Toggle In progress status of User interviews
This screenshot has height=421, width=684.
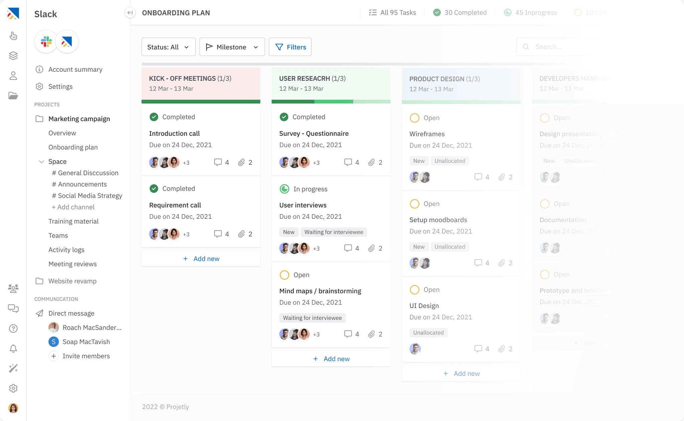284,189
